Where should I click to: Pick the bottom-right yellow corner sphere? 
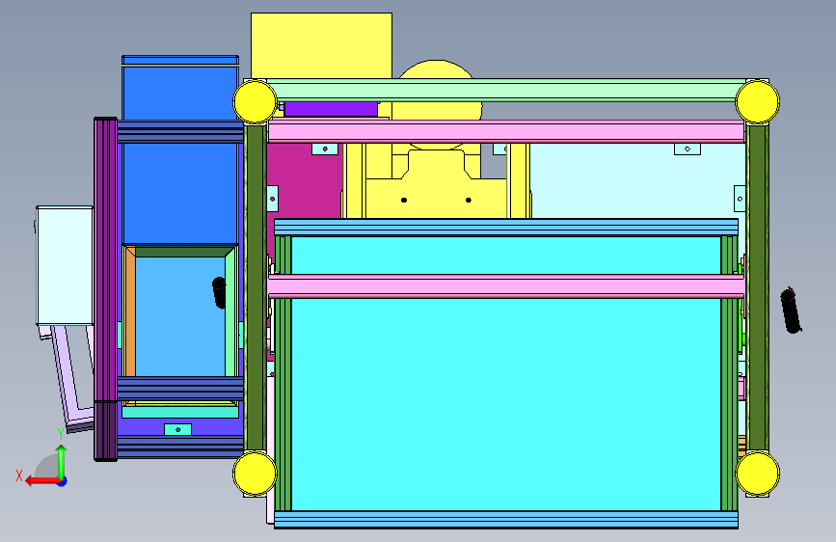[x=758, y=474]
